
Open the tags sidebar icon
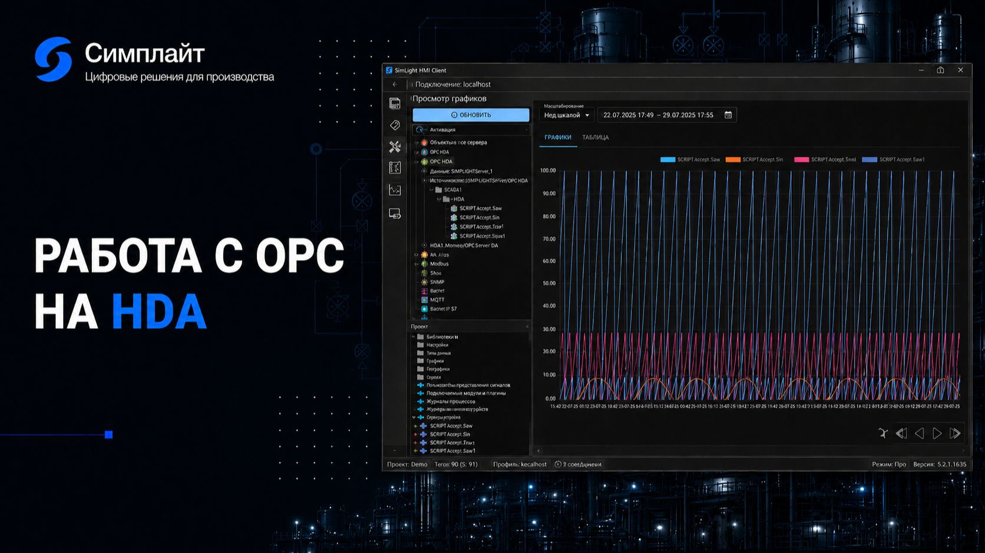tap(395, 125)
